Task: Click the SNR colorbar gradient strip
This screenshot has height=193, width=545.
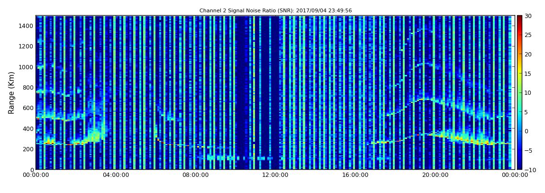Action: point(519,92)
